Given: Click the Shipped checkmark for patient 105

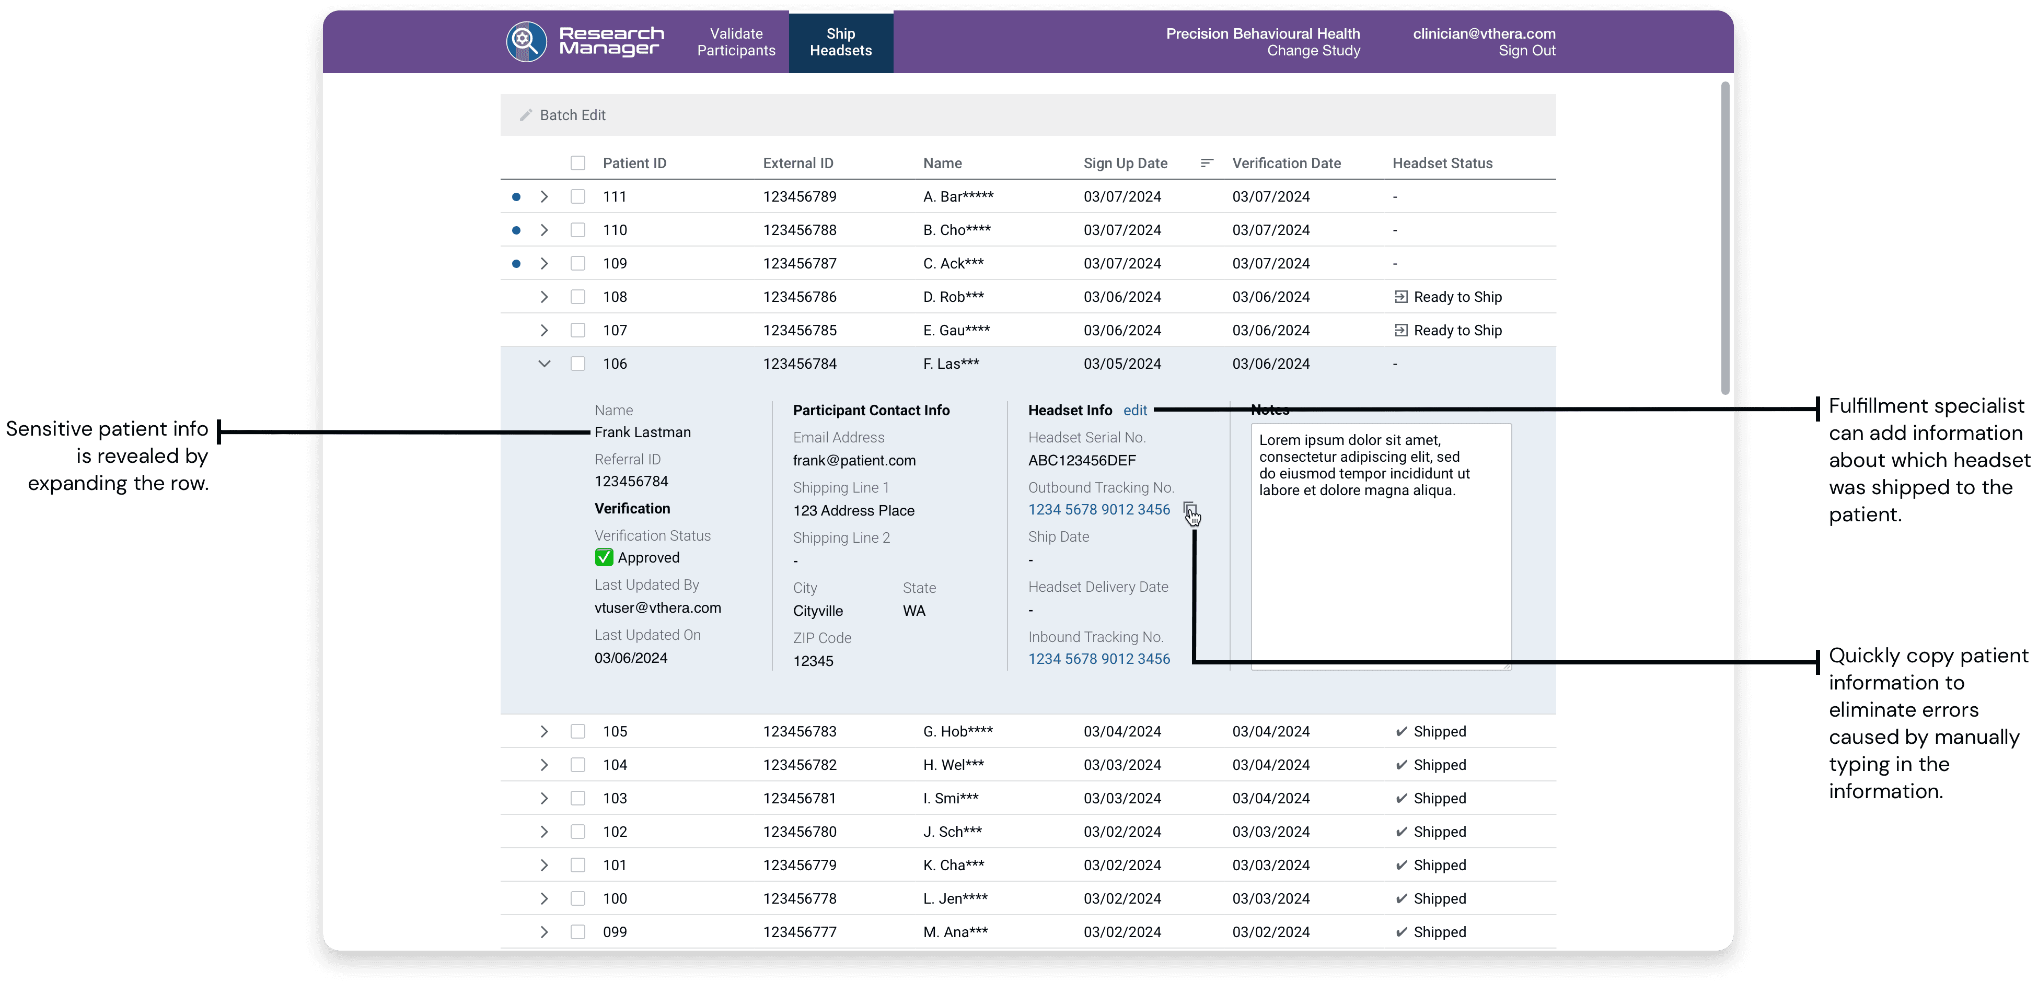Looking at the screenshot, I should [x=1401, y=731].
